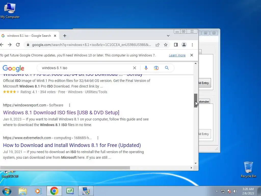Open options for extremetech.com result
The height and width of the screenshot is (196, 261).
pyautogui.click(x=98, y=138)
